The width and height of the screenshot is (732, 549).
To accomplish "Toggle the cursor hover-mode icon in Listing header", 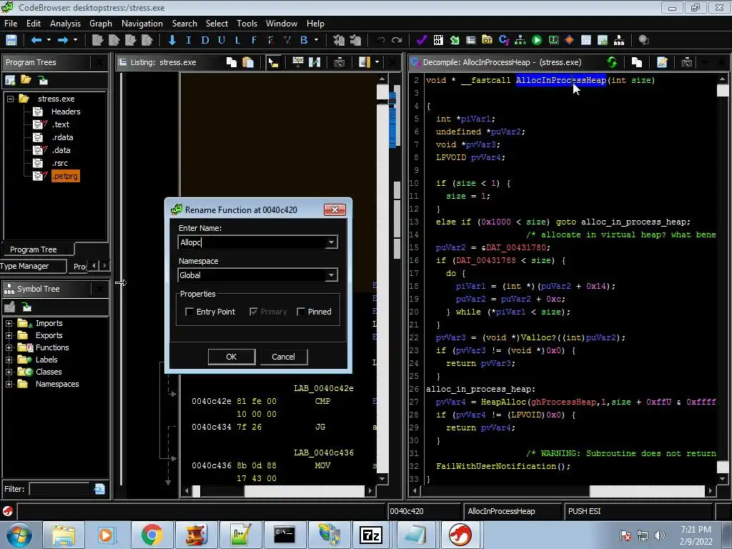I will (x=273, y=62).
